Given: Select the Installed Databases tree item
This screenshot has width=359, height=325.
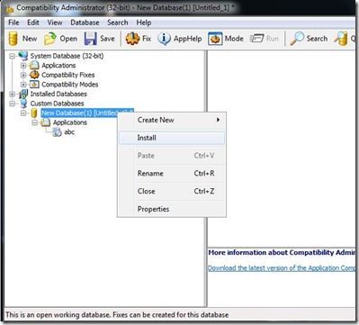Looking at the screenshot, I should pyautogui.click(x=58, y=94).
